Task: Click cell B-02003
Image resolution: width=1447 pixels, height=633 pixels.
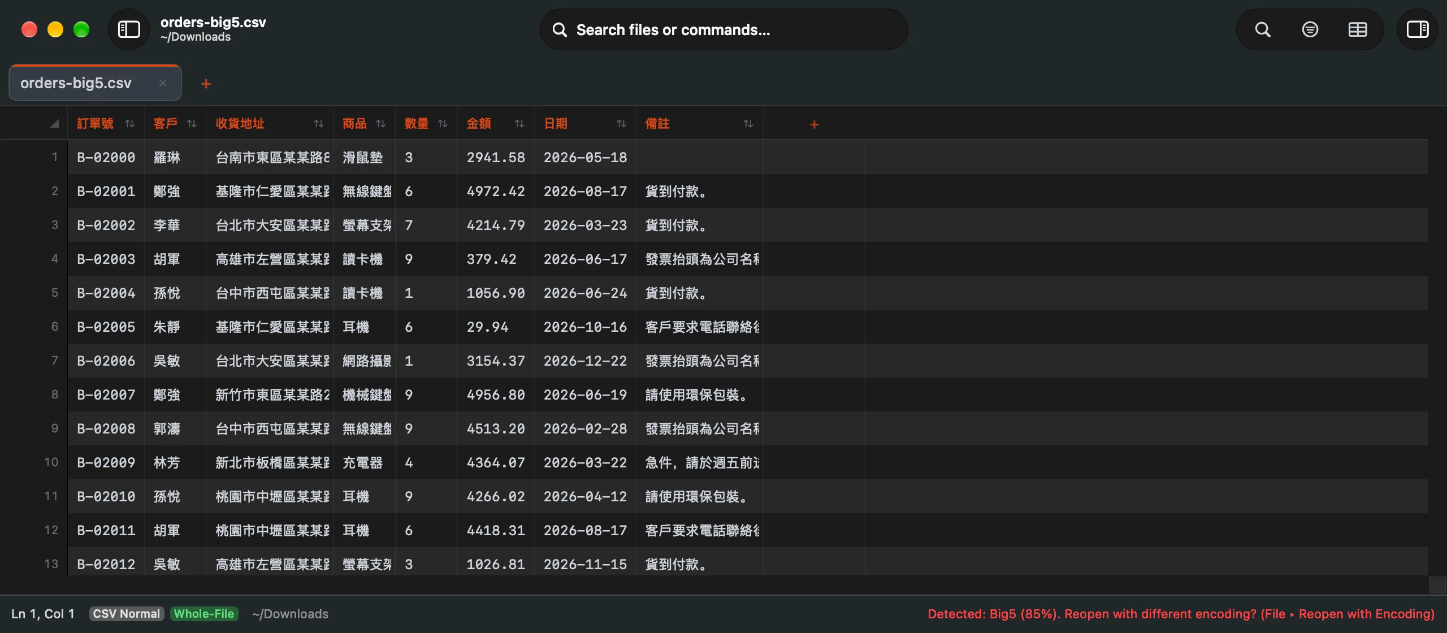Action: [x=106, y=259]
